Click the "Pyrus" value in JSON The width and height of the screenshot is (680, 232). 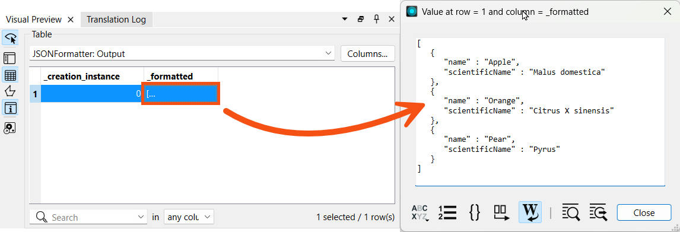(x=545, y=149)
